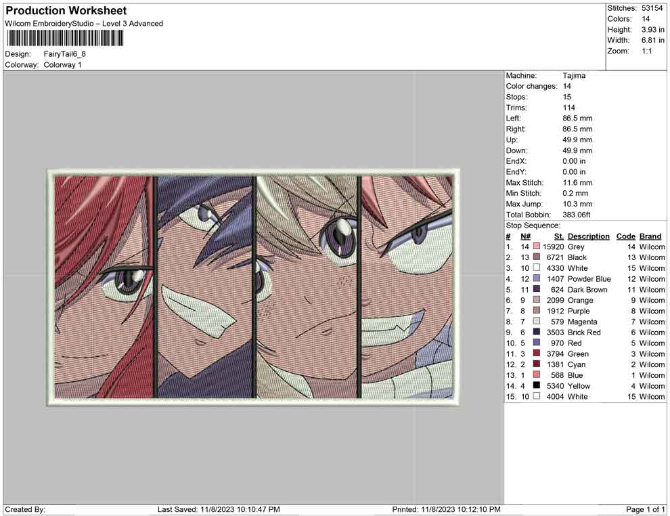Click the embroidery design preview image
The width and height of the screenshot is (670, 516).
pos(253,287)
